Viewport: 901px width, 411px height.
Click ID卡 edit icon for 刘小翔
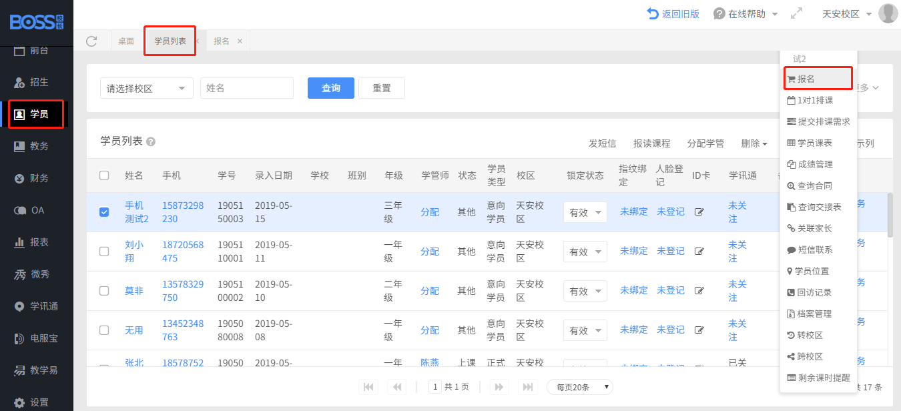coord(699,252)
